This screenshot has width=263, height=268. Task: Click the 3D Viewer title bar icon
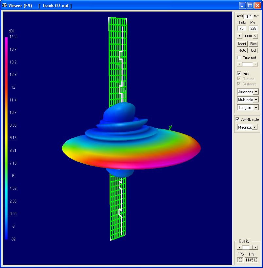[4, 6]
